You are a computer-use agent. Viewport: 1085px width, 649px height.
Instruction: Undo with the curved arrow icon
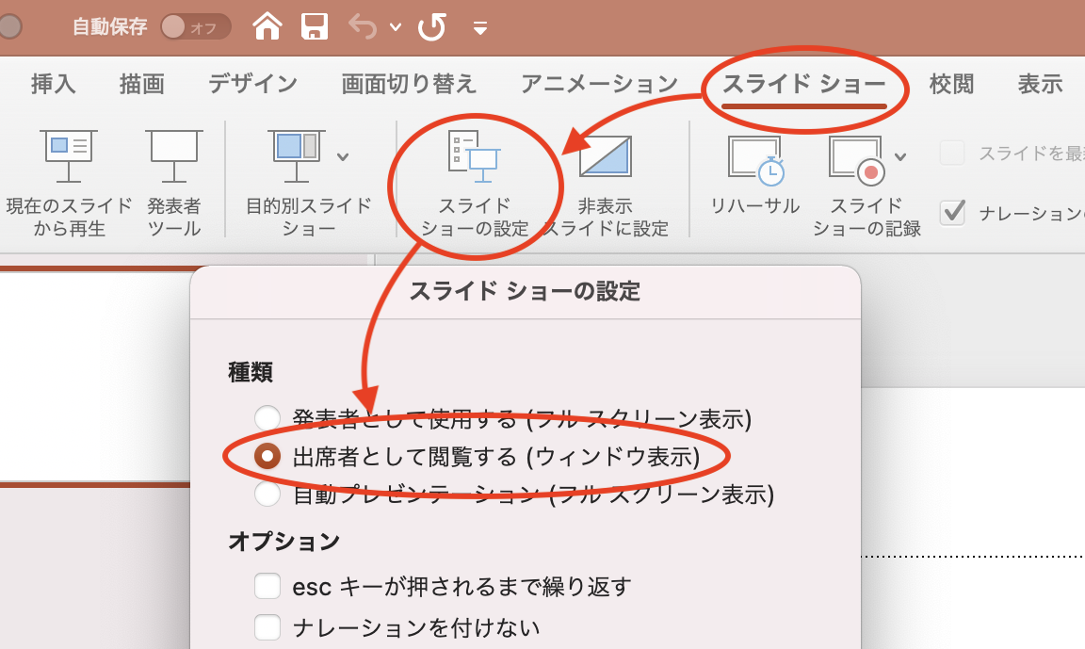tap(364, 27)
